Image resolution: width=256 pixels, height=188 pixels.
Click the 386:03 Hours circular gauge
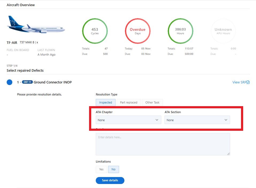point(180,31)
